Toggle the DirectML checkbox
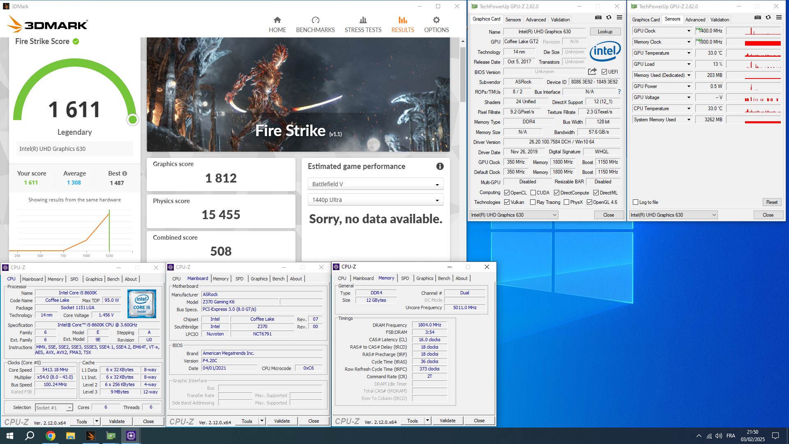Image resolution: width=789 pixels, height=444 pixels. (x=596, y=193)
